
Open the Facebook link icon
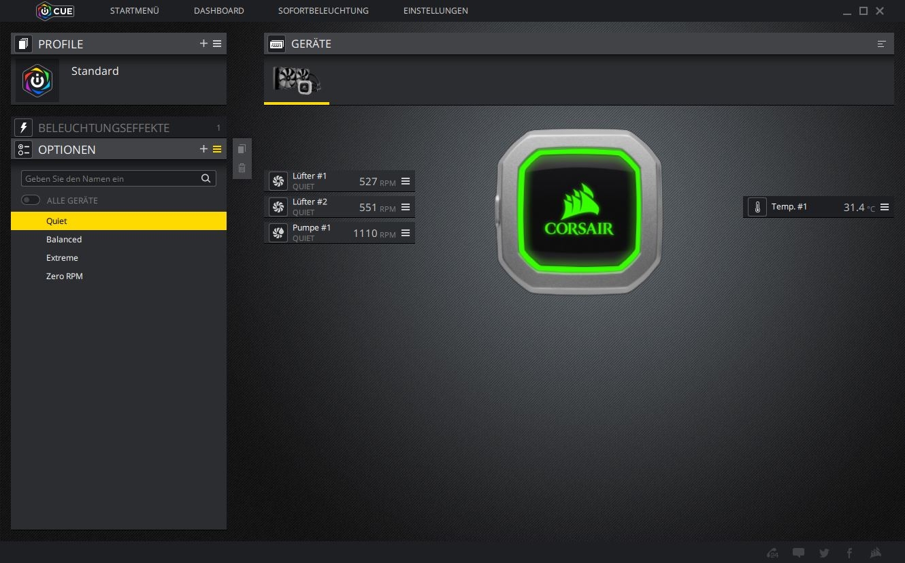[849, 553]
